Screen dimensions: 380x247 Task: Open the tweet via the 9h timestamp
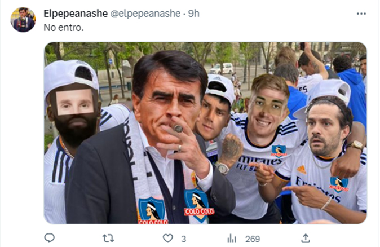click(193, 13)
